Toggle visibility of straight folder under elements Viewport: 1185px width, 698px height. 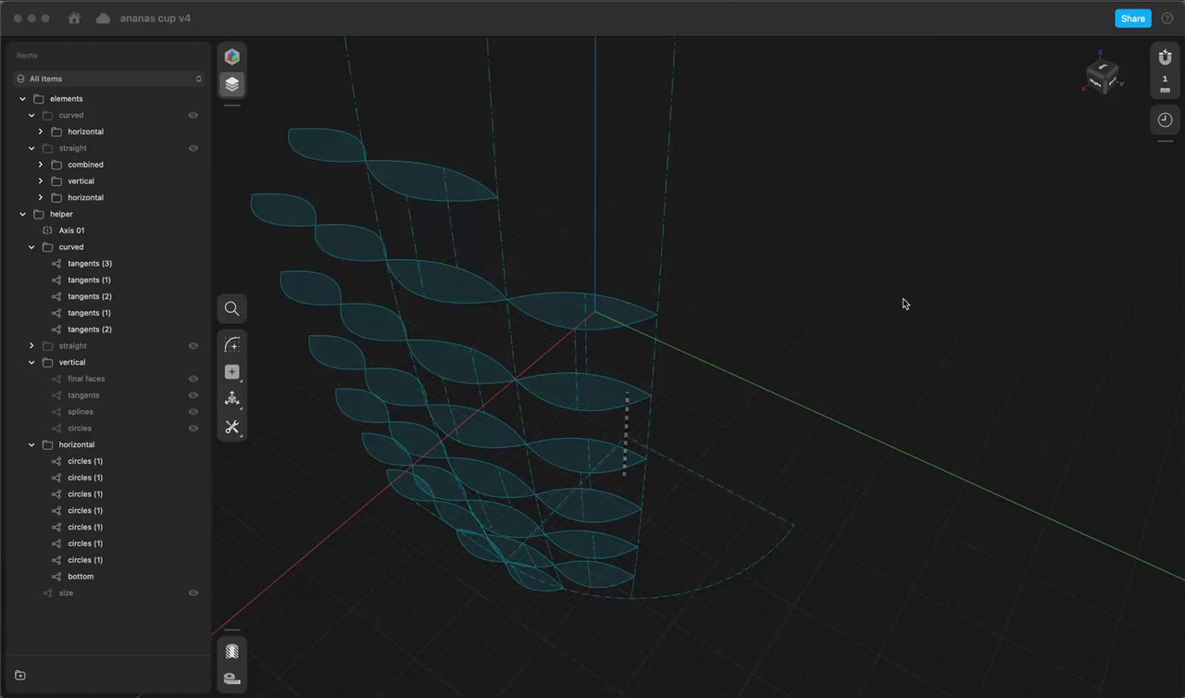coord(193,148)
